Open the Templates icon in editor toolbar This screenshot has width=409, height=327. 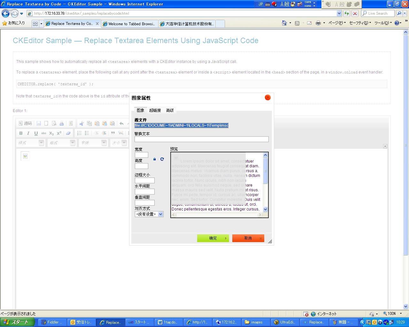pyautogui.click(x=71, y=123)
